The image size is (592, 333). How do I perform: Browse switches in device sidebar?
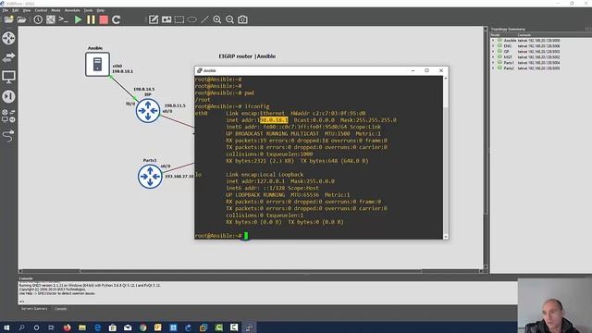click(8, 57)
